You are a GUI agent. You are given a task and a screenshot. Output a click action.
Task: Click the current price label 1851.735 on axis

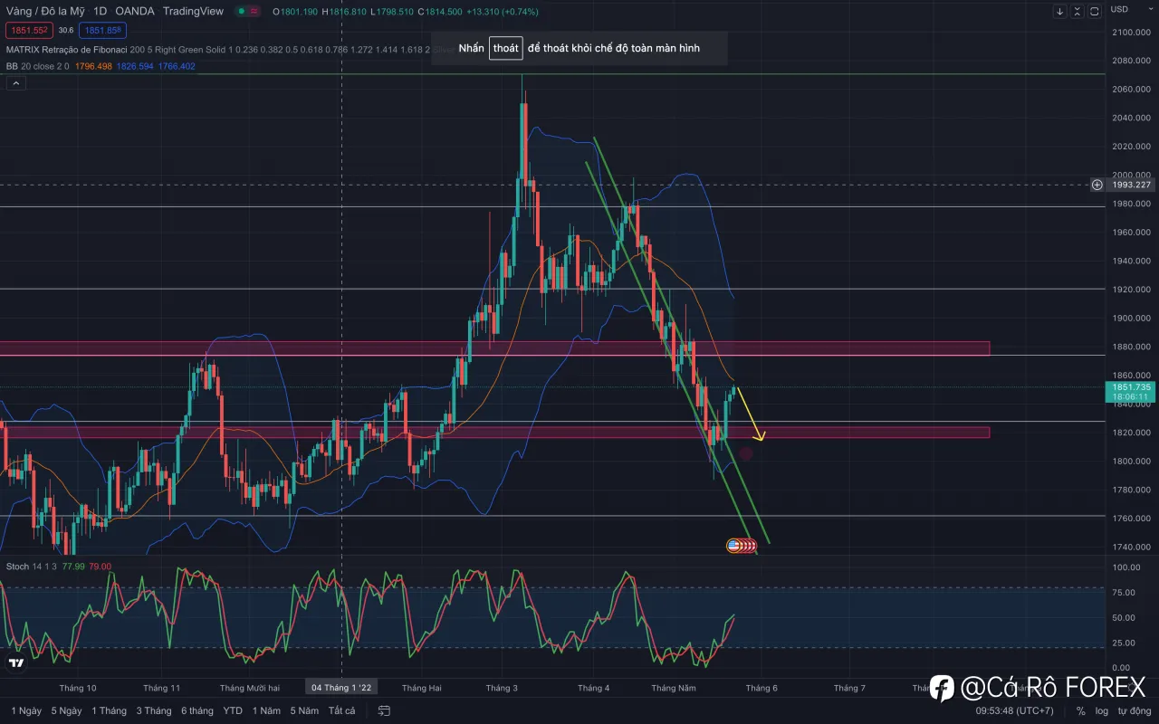point(1129,387)
